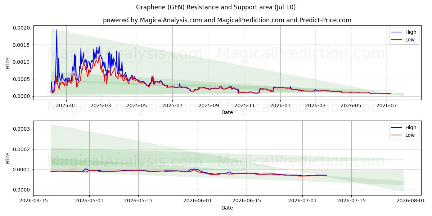Click the '2026-07' x-axis tick label
This screenshot has width=432, height=216.
386,105
